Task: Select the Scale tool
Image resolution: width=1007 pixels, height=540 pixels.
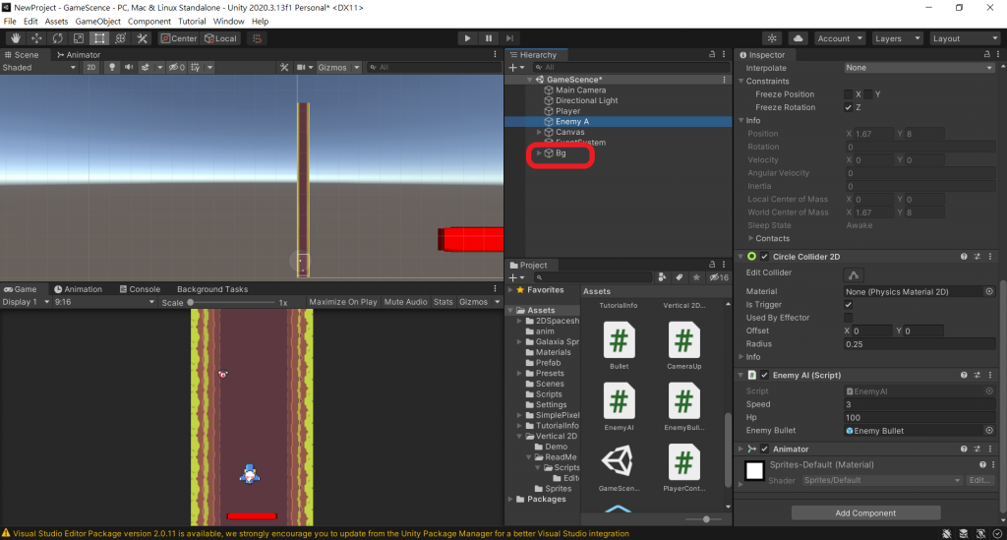Action: pos(79,38)
